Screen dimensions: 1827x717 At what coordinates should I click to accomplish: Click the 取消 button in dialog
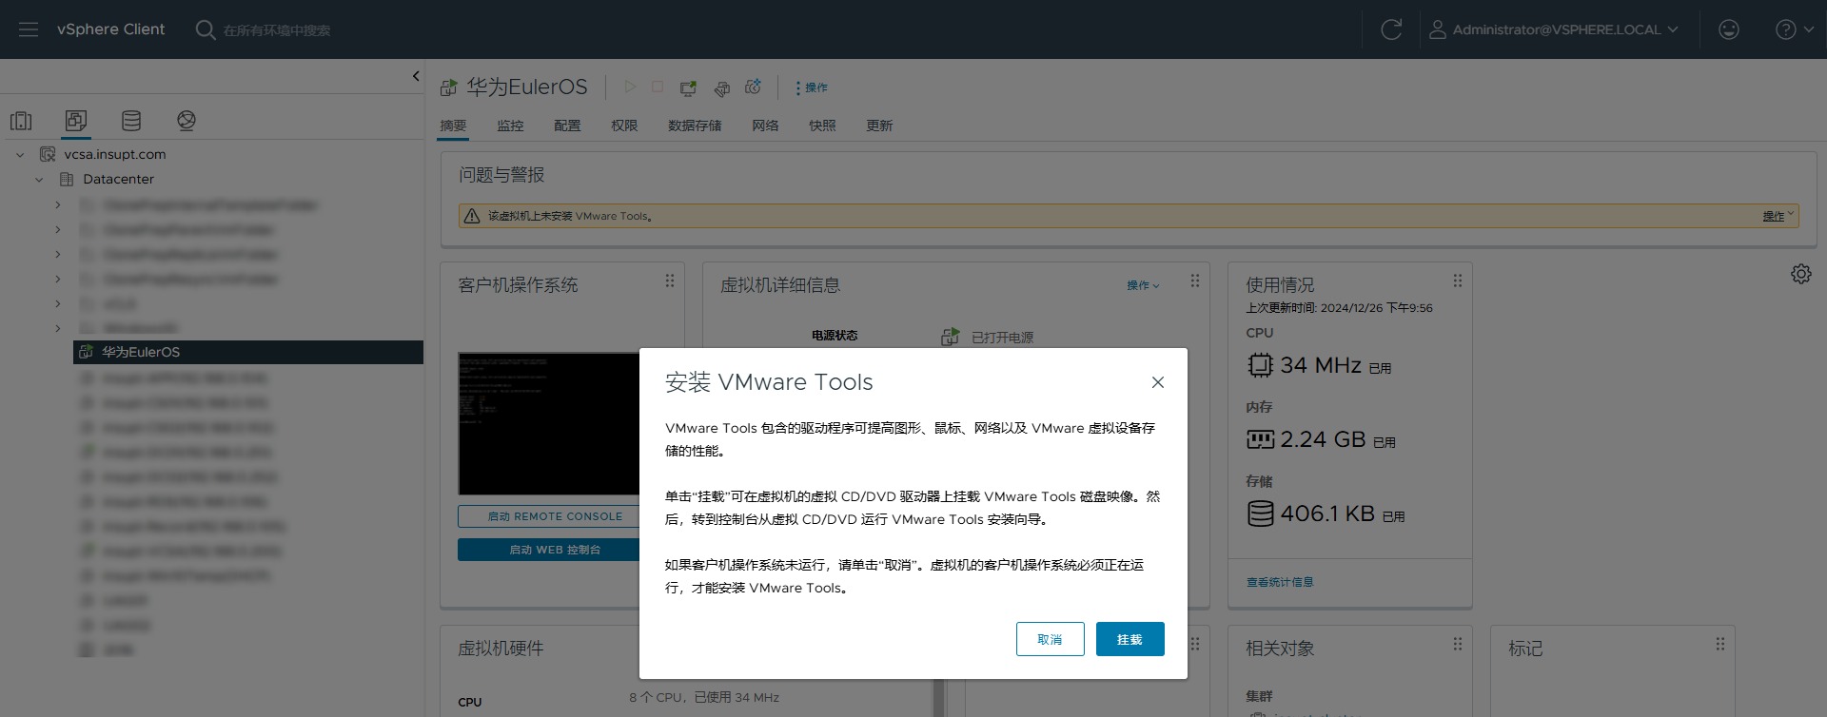(1050, 639)
